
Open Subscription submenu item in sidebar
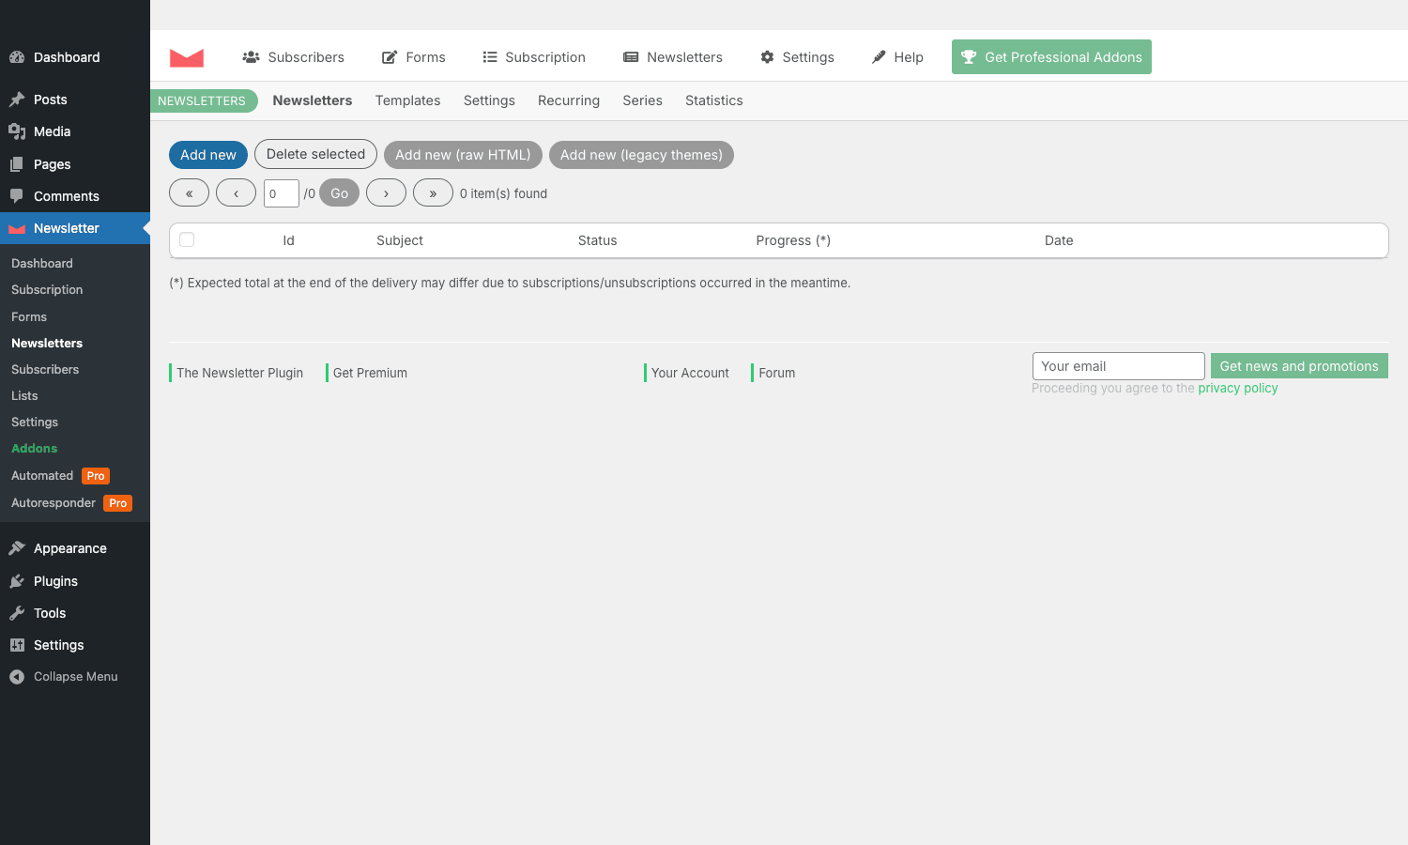[x=75, y=290]
